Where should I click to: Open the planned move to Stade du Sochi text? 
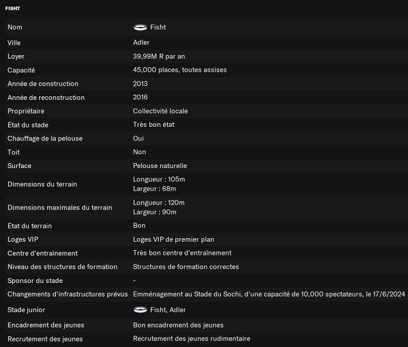click(x=269, y=294)
